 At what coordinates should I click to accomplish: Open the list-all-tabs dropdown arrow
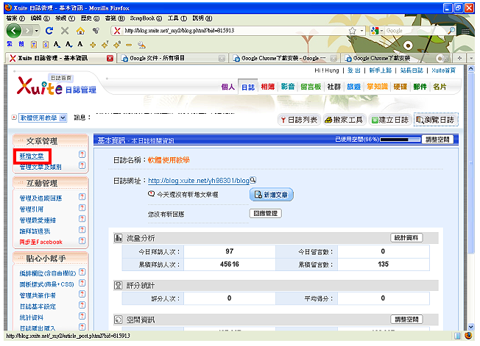pyautogui.click(x=471, y=58)
